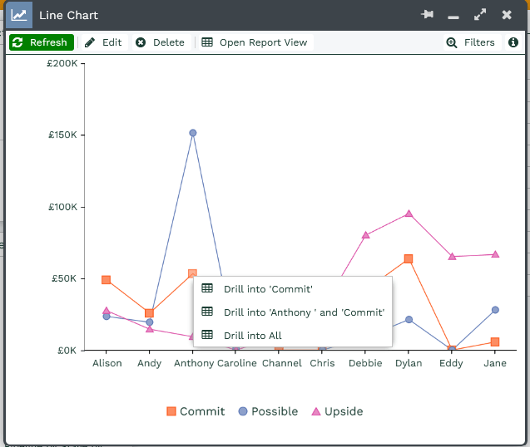Open the Filters options

click(x=471, y=42)
